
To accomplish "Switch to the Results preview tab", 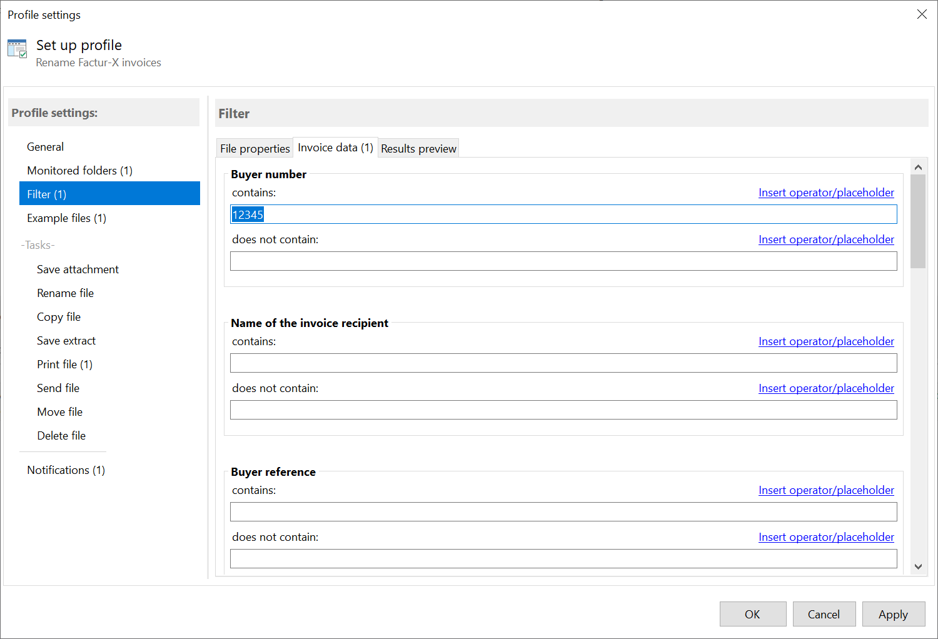I will [418, 148].
